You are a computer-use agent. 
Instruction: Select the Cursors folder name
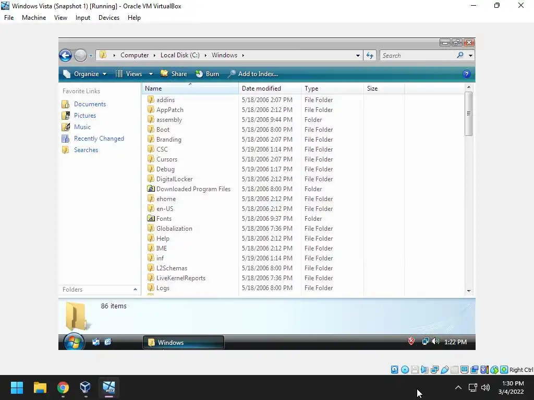(167, 159)
